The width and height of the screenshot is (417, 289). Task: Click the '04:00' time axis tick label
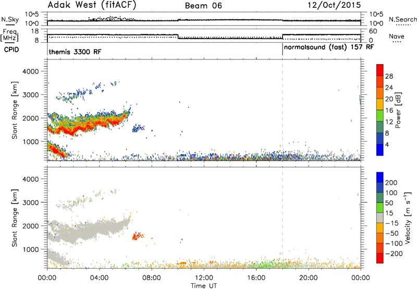100,278
